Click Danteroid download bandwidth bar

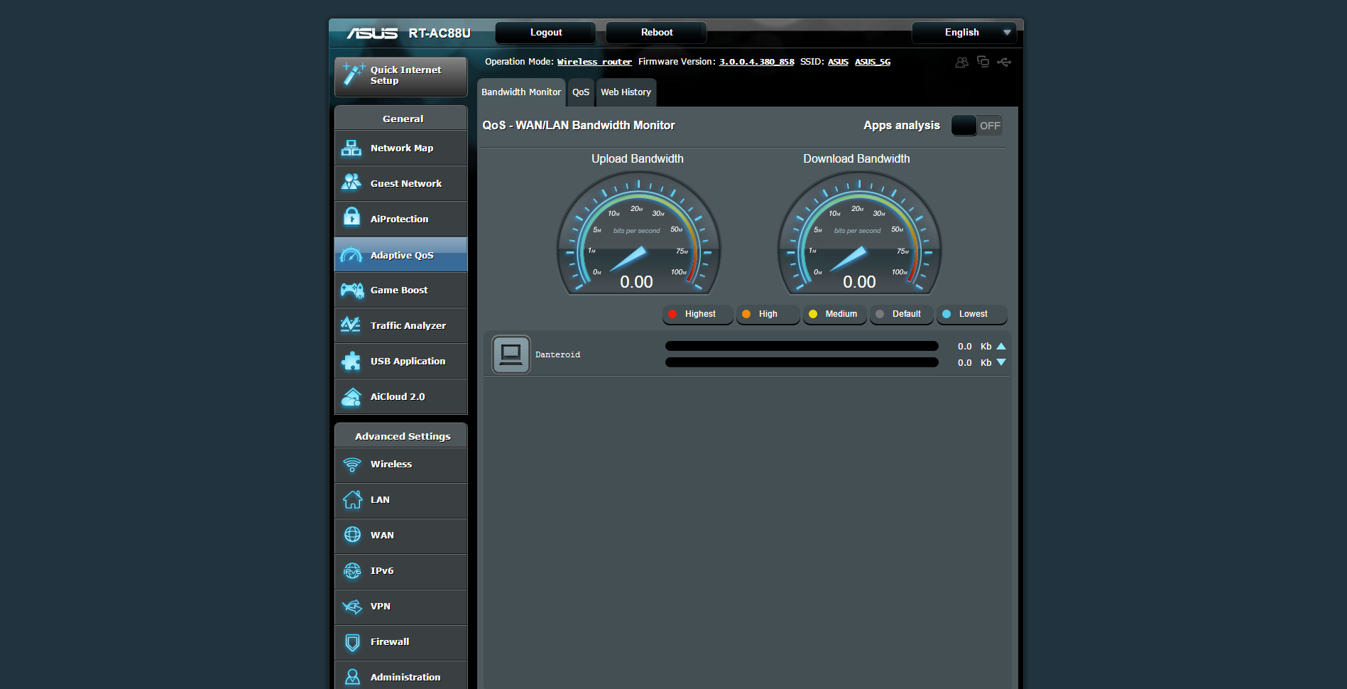(802, 362)
